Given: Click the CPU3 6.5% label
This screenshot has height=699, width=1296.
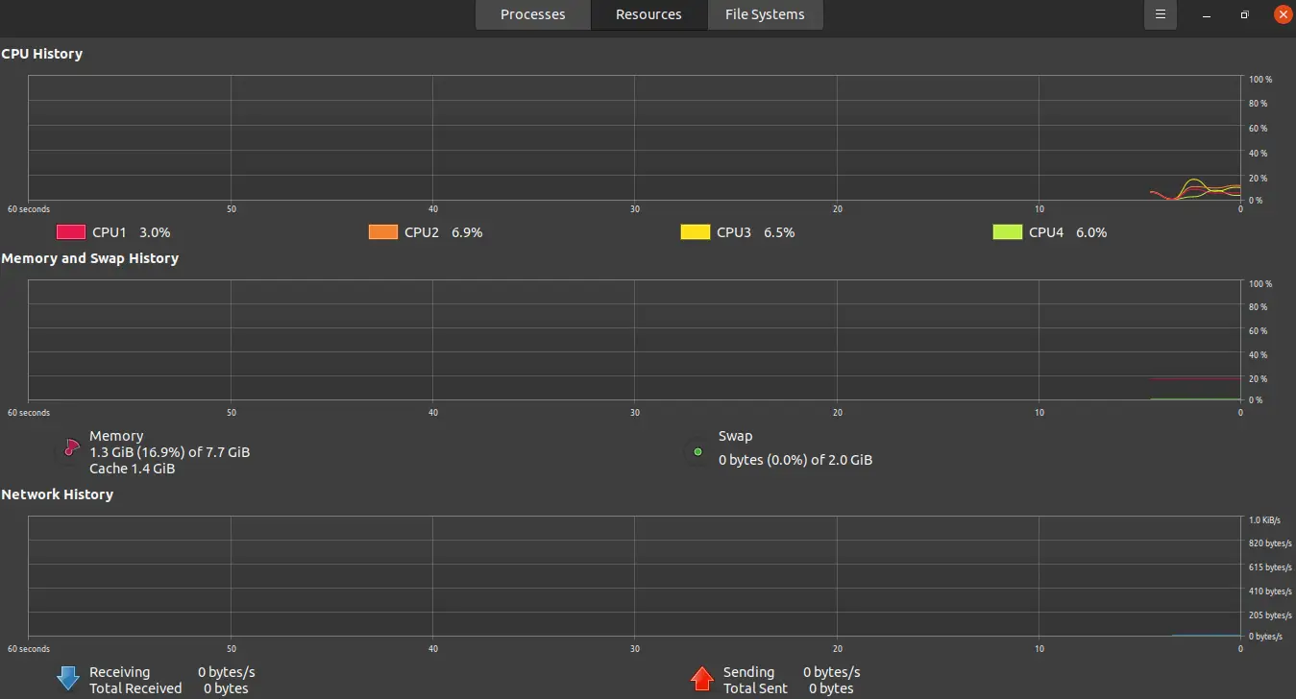Looking at the screenshot, I should click(x=756, y=232).
